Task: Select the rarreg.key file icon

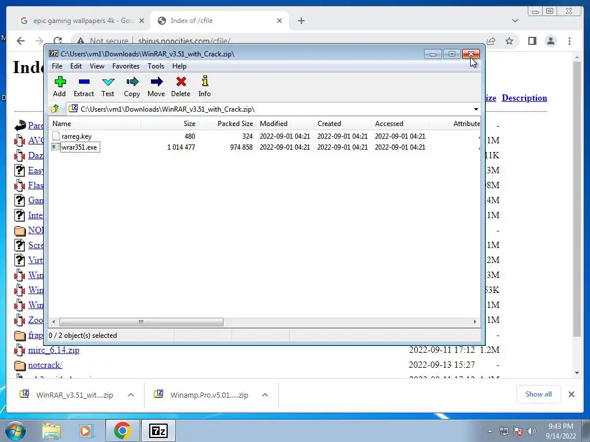Action: coord(56,136)
